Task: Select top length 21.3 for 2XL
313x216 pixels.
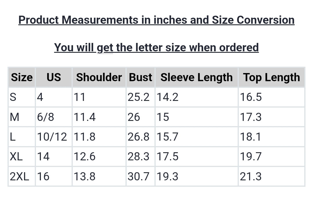Action: click(251, 176)
